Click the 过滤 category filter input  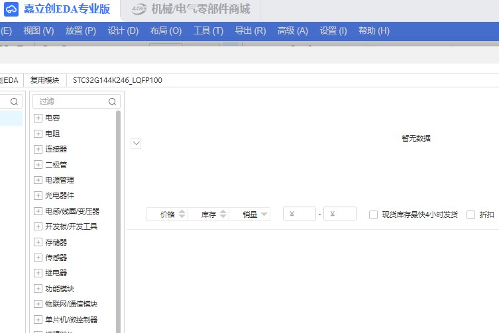tap(76, 101)
